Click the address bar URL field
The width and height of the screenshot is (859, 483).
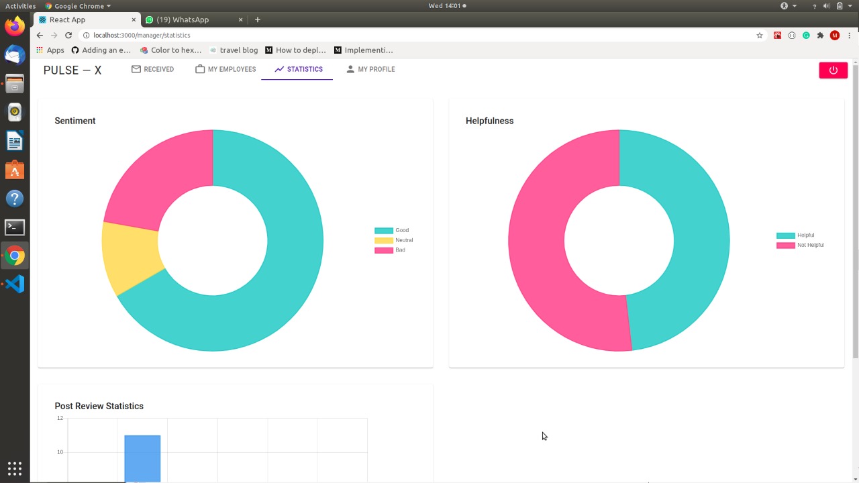point(423,35)
